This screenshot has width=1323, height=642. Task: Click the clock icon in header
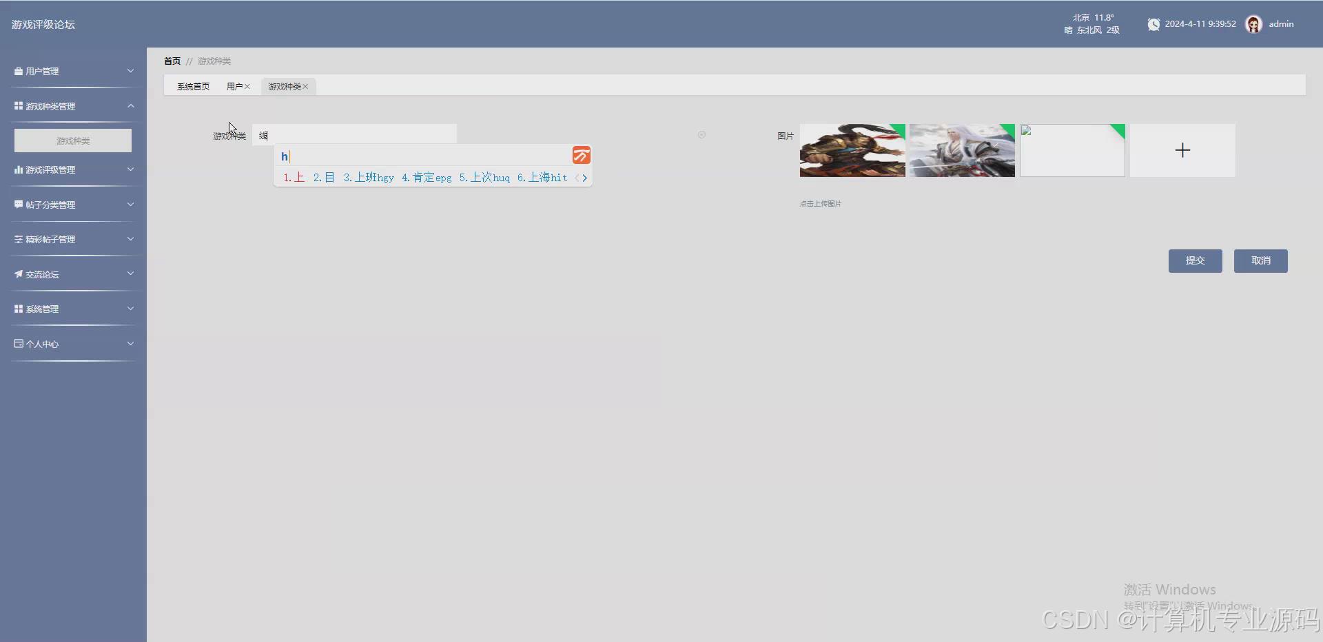[x=1153, y=24]
